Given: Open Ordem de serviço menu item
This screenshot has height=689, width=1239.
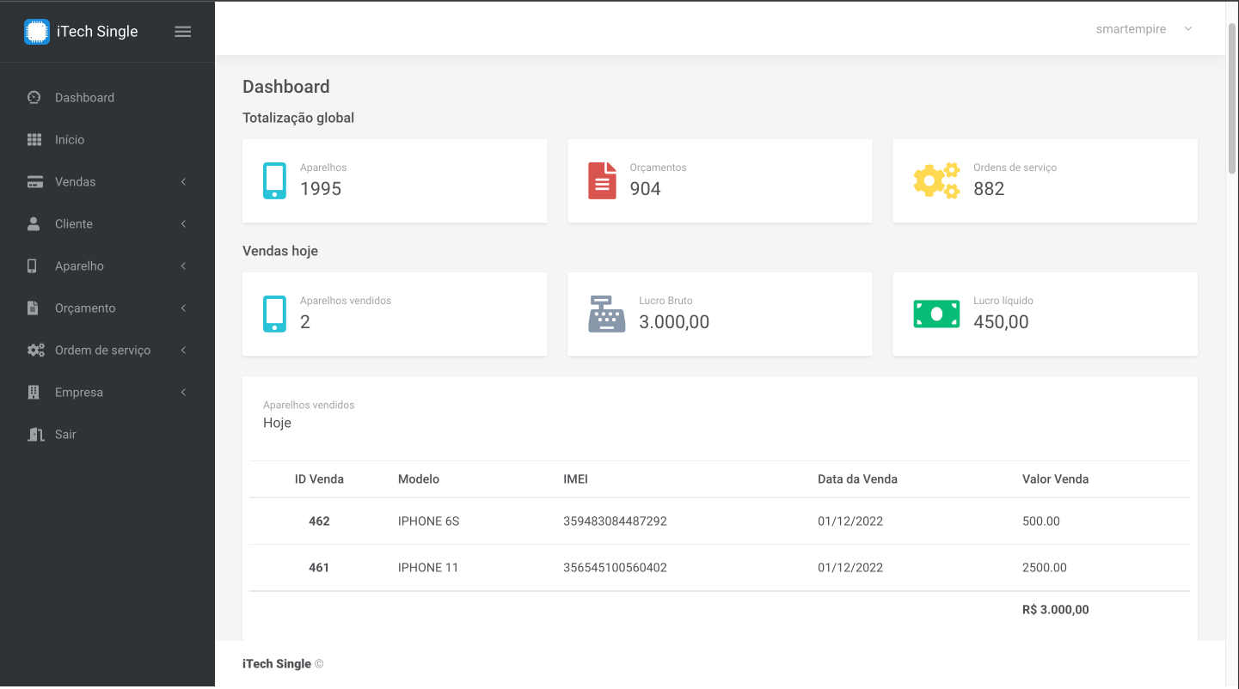Looking at the screenshot, I should (102, 351).
